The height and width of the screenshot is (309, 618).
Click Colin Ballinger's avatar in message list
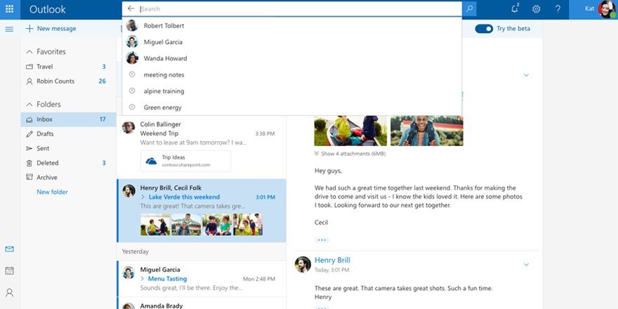tap(129, 127)
